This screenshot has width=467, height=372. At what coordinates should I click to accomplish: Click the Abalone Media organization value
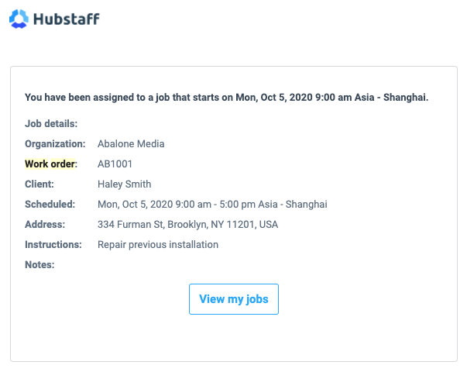click(131, 143)
